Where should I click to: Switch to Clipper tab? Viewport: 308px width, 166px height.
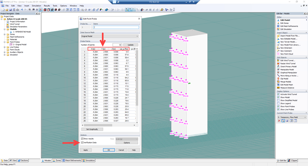click(x=293, y=160)
